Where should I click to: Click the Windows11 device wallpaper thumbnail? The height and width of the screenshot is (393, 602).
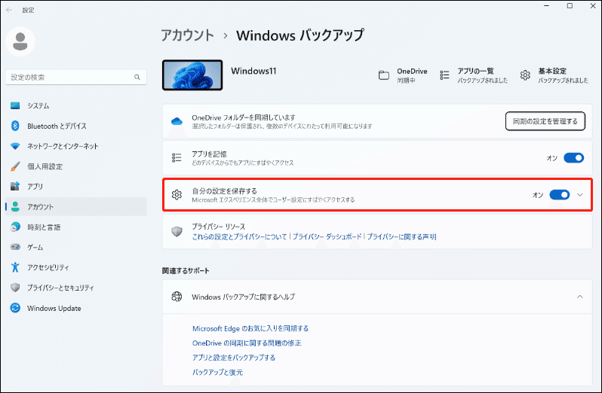click(x=192, y=75)
